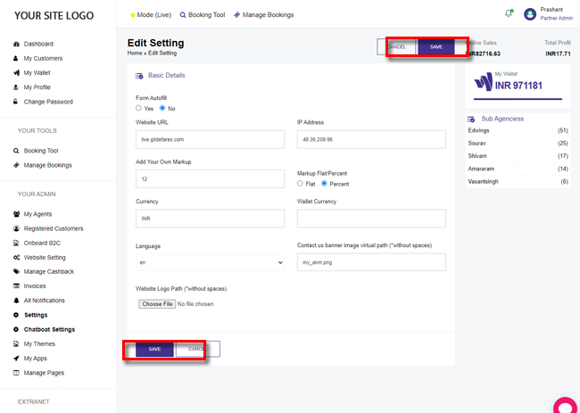Screen dimensions: 580x413
Task: Click the Website URL input field
Action: pyautogui.click(x=210, y=139)
